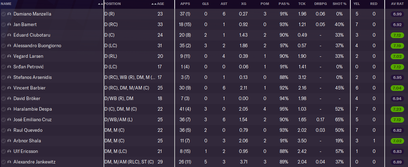Toggle the selection check for Alexandre Jankewitz
The image size is (408, 167).
click(4, 162)
